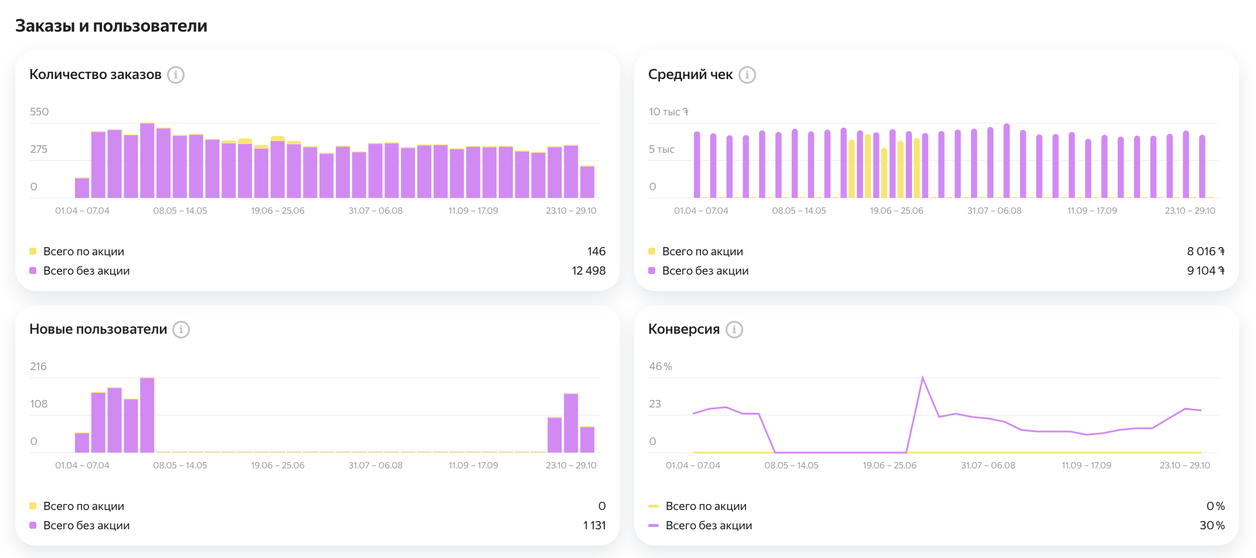The image size is (1256, 558).
Task: Toggle 'Всего без акции' in Средний чек legend
Action: click(x=705, y=271)
